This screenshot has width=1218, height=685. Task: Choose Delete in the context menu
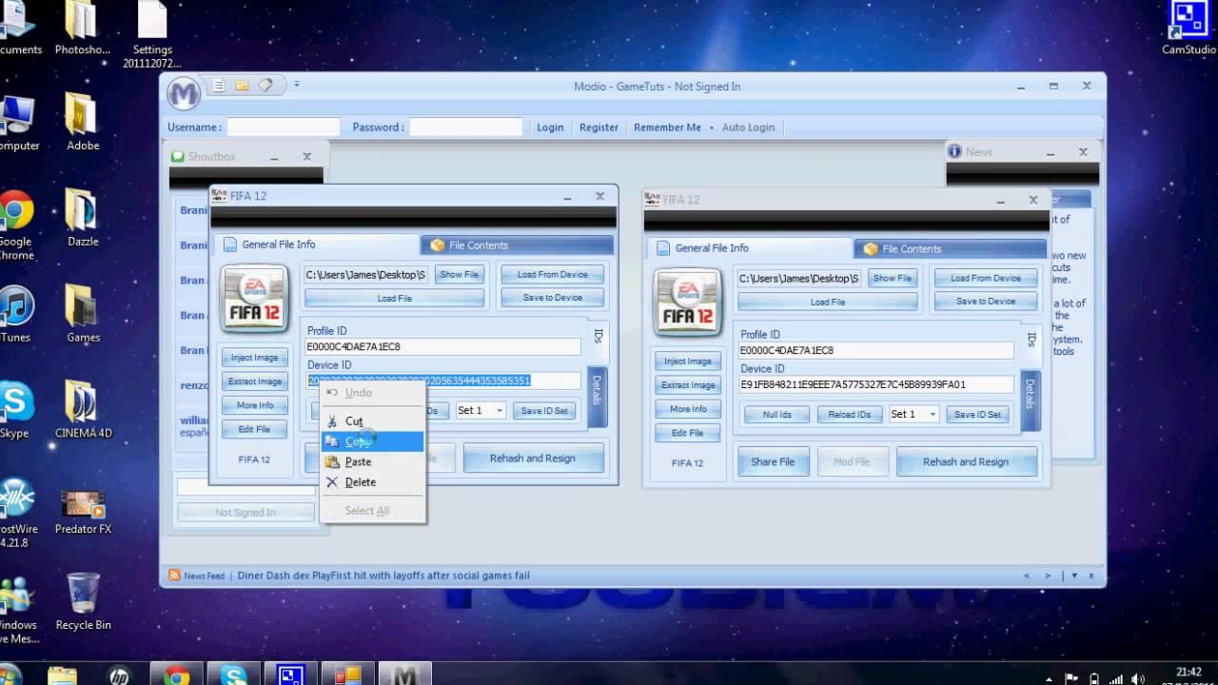point(372,482)
